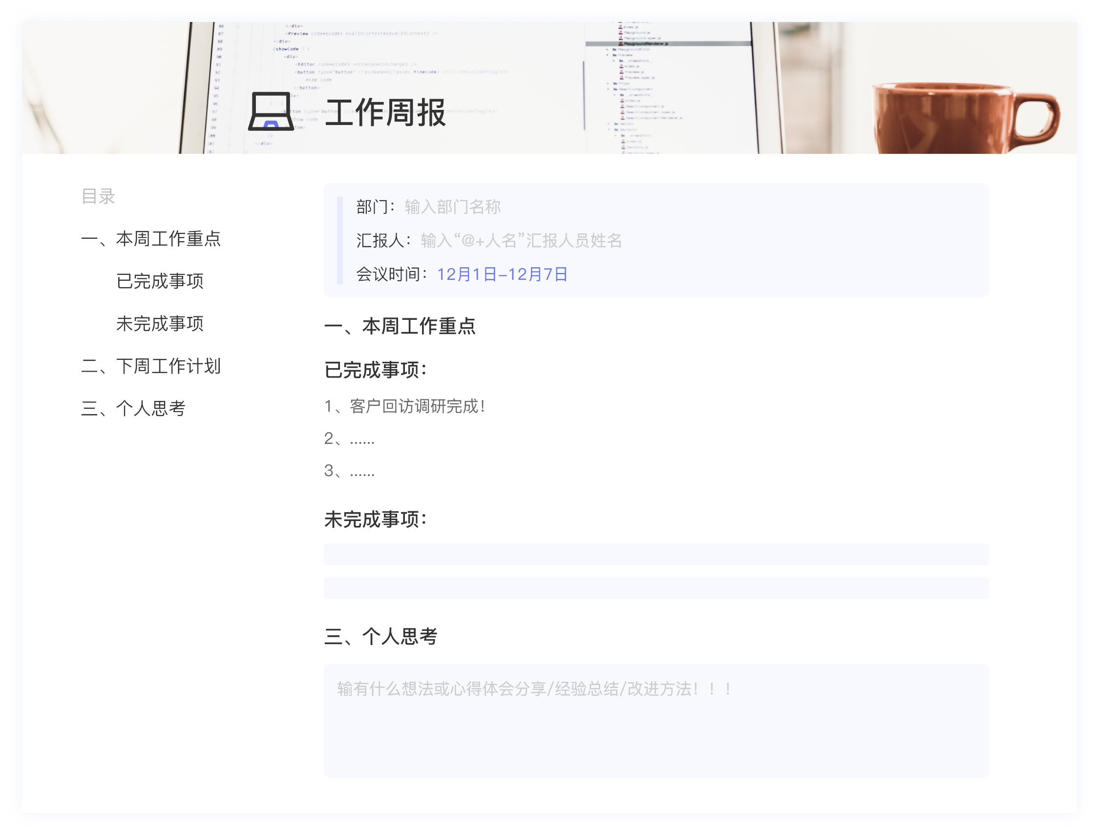This screenshot has width=1099, height=835.
Task: Click the heading 一、本周工作重点 in document body
Action: (x=400, y=327)
